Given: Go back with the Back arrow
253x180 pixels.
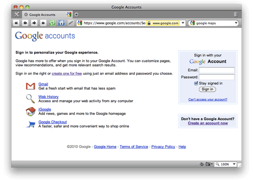Looking at the screenshot, I should [25, 23].
